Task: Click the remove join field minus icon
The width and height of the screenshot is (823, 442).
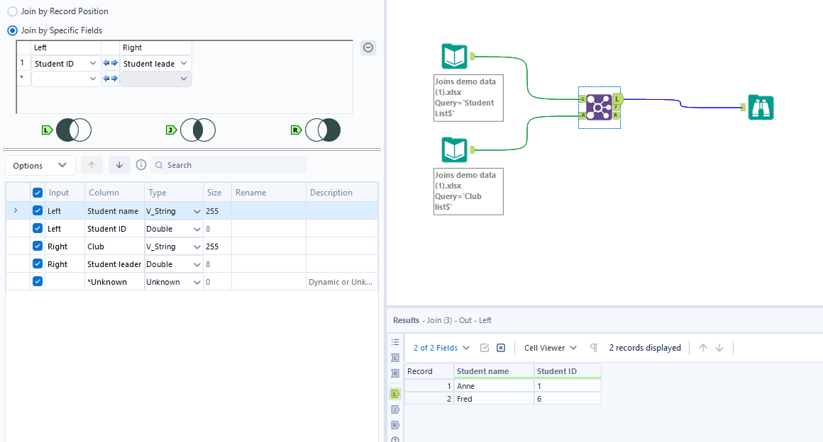Action: point(368,48)
